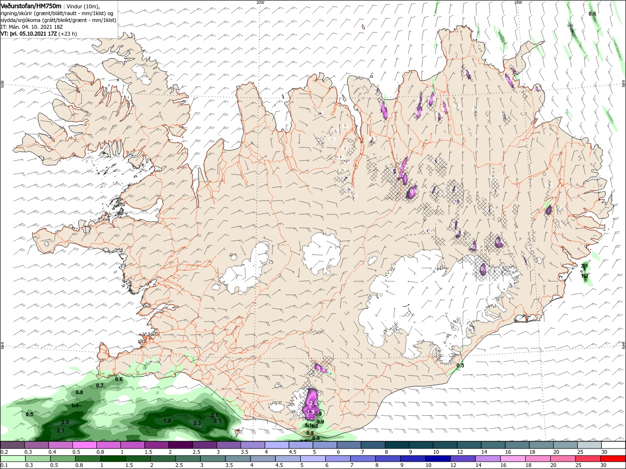Pick the lilac rain swatch labeled 14
The height and width of the screenshot is (469, 626).
488,459
